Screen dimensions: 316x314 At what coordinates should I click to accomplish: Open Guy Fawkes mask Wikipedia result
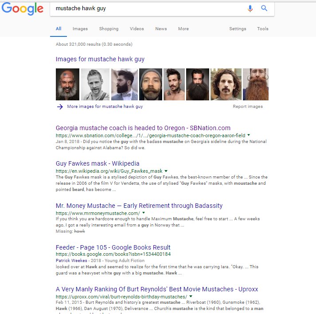[x=98, y=163]
